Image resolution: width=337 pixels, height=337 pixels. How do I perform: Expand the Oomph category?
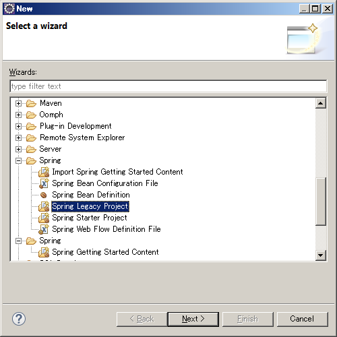pyautogui.click(x=19, y=115)
